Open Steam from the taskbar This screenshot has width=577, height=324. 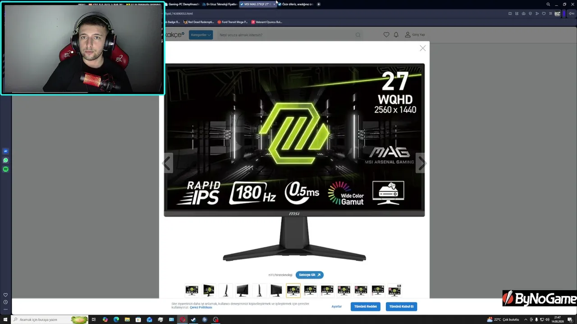[193, 319]
